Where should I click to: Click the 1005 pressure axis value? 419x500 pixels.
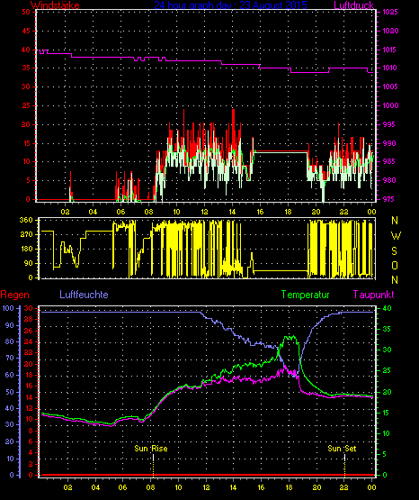(390, 86)
